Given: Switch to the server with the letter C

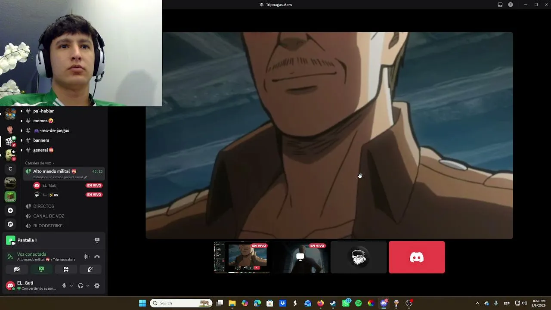Looking at the screenshot, I should tap(10, 169).
